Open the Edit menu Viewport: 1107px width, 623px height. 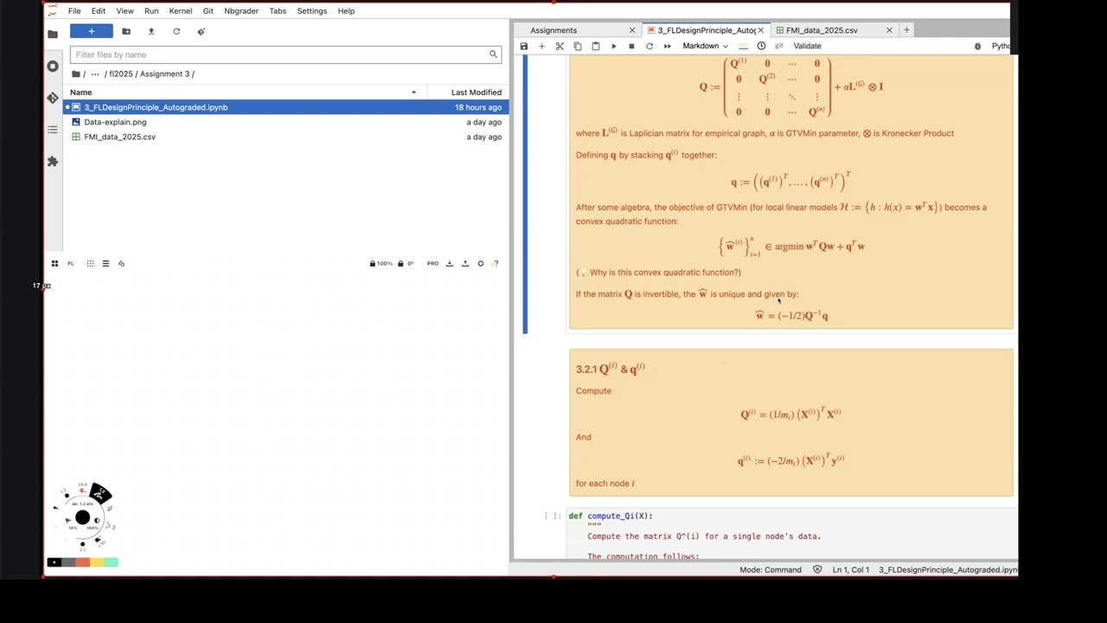(99, 10)
